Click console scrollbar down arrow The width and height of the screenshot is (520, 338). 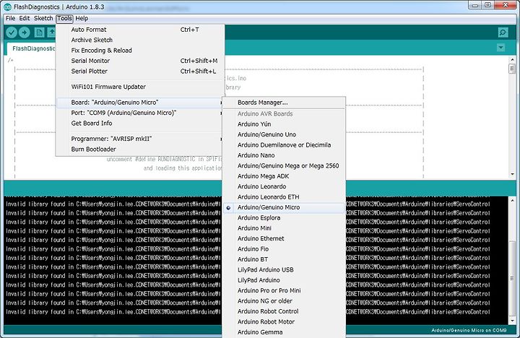512,321
